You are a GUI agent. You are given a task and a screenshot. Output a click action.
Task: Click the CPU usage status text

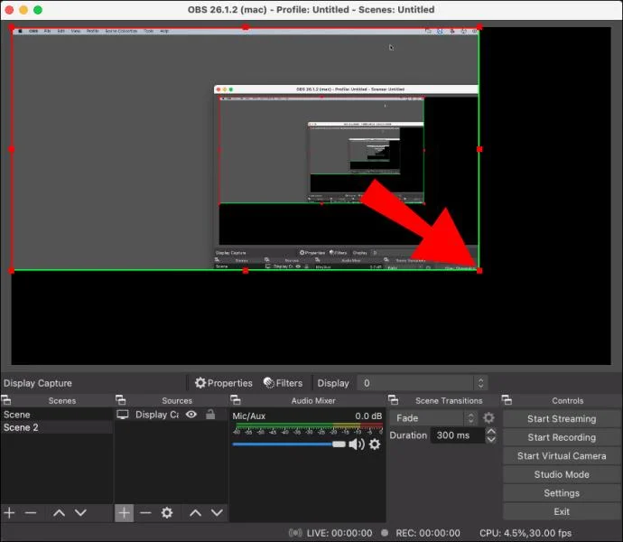click(x=525, y=533)
